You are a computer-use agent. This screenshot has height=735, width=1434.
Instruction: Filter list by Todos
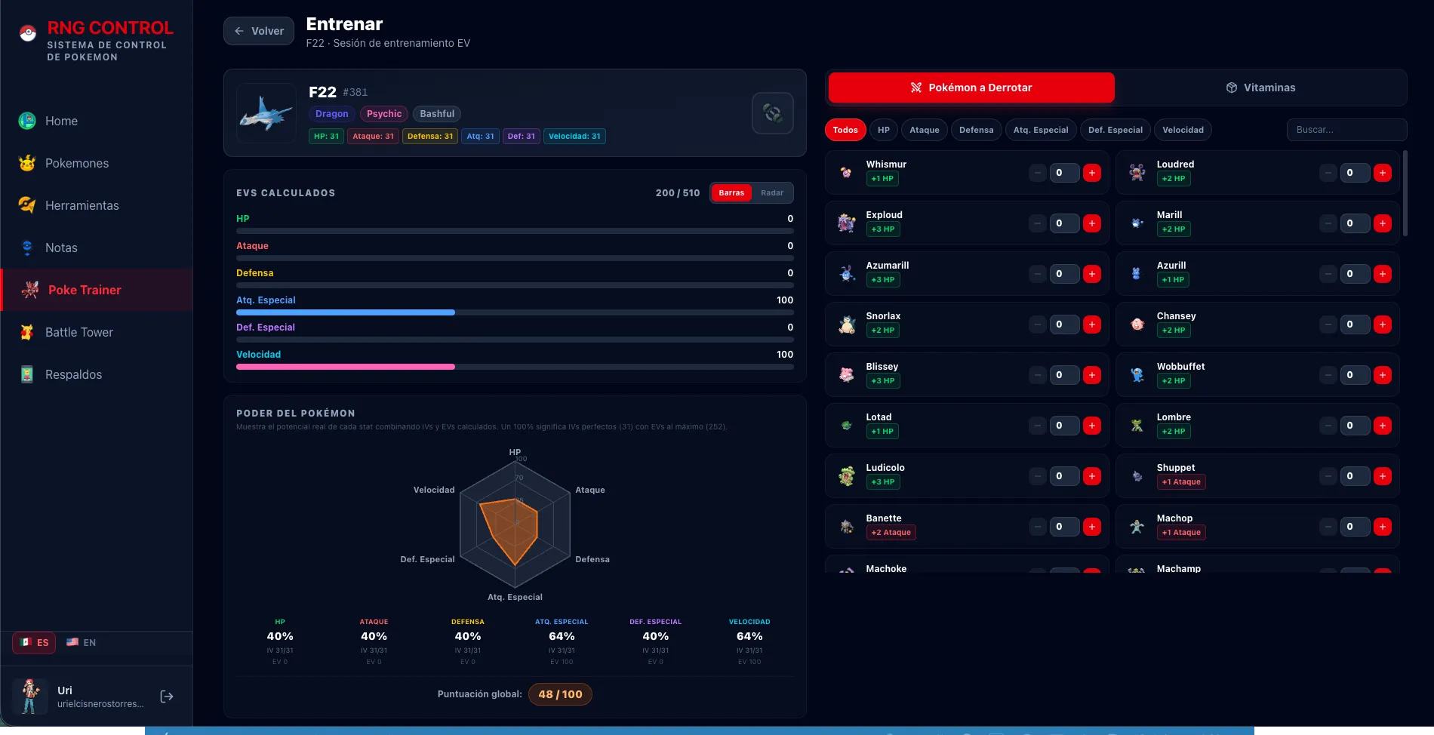[845, 130]
